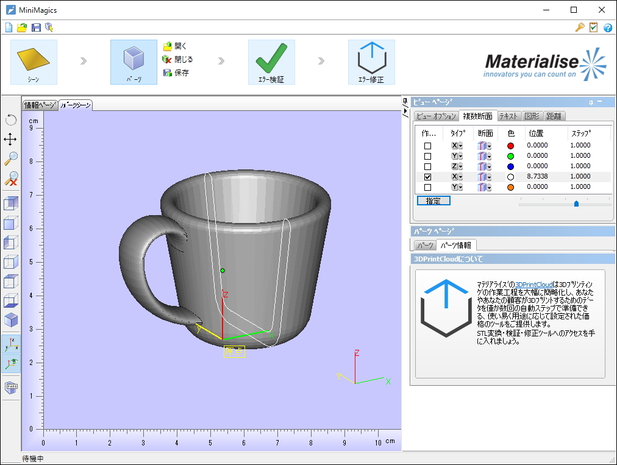Toggle the XYZ coordinate axes display icon

tap(11, 344)
